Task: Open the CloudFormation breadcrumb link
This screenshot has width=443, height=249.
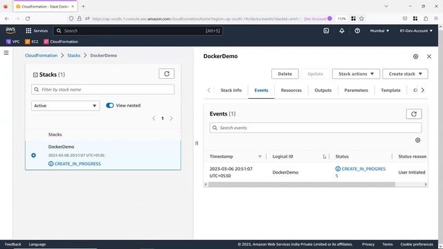Action: click(42, 55)
